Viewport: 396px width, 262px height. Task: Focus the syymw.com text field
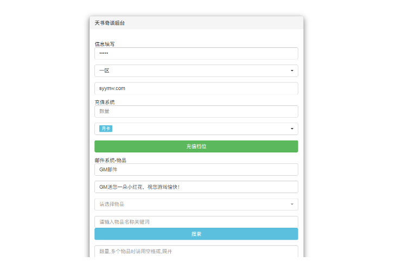(x=196, y=88)
